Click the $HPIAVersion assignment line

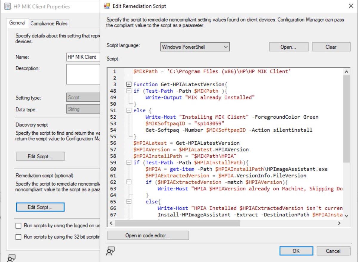point(191,149)
